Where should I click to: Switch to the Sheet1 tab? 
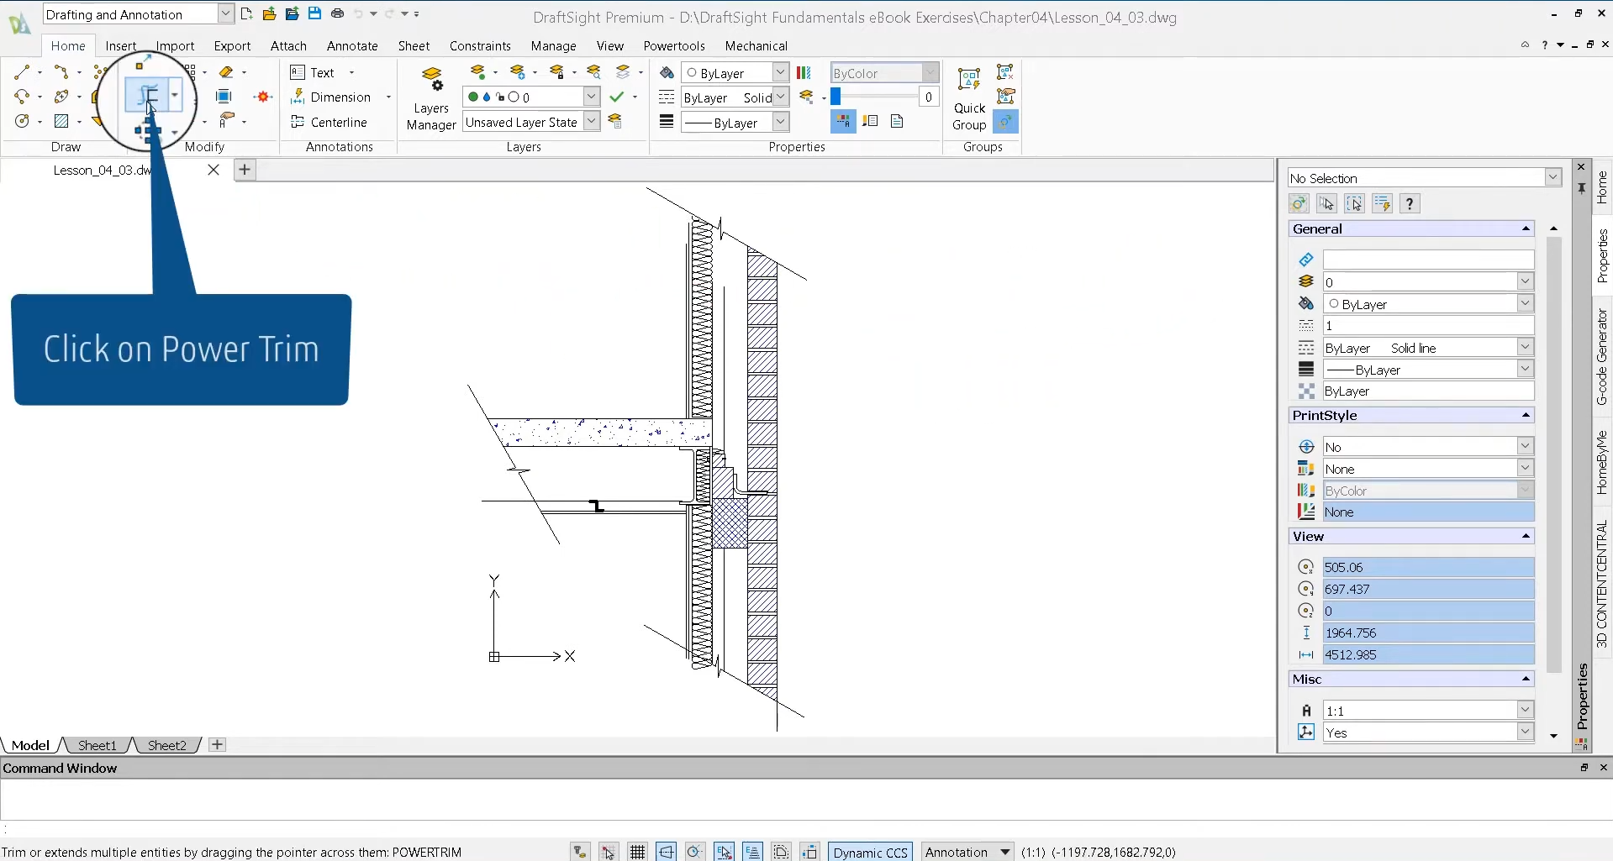pos(97,745)
